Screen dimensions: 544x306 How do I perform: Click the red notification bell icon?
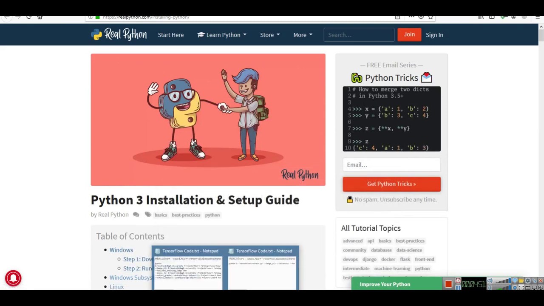pos(13,278)
